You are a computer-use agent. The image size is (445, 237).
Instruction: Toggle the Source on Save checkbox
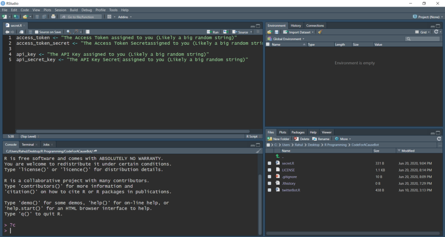point(37,32)
